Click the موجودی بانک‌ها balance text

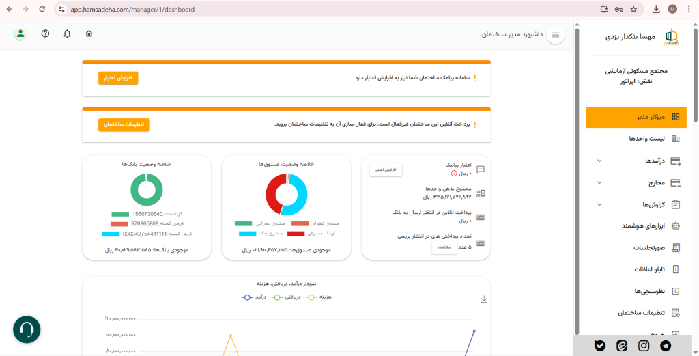(147, 250)
